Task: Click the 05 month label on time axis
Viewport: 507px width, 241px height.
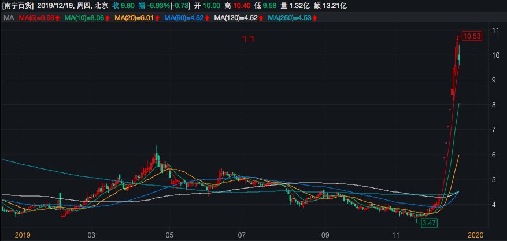Action: [169, 235]
